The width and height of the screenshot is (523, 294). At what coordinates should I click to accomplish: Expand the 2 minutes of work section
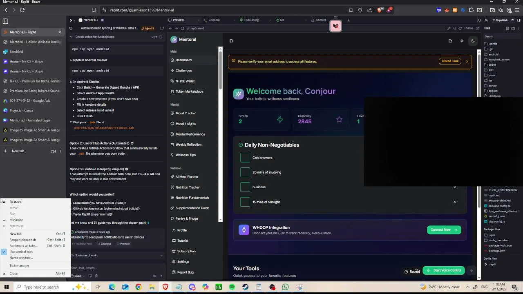click(x=161, y=256)
